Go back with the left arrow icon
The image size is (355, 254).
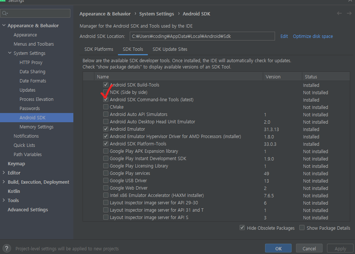pyautogui.click(x=339, y=13)
